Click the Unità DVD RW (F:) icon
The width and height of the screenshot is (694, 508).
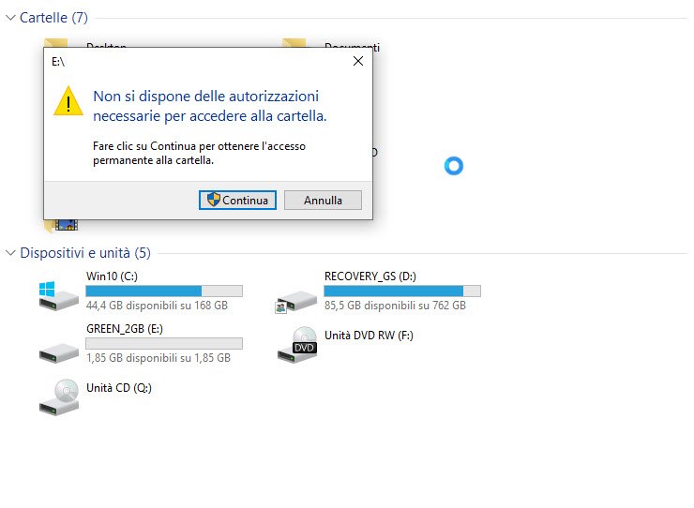pos(297,345)
